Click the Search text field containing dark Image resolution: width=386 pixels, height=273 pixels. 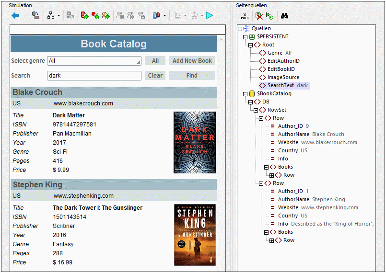click(x=94, y=76)
